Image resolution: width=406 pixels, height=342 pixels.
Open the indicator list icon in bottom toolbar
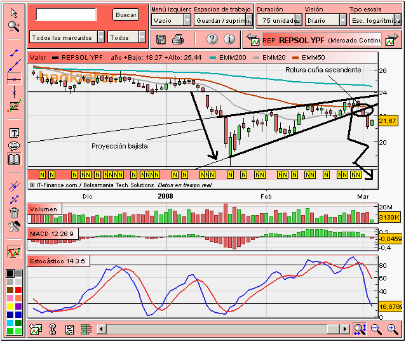[69, 329]
